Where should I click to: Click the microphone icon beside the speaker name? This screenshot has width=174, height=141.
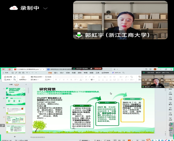point(79,35)
